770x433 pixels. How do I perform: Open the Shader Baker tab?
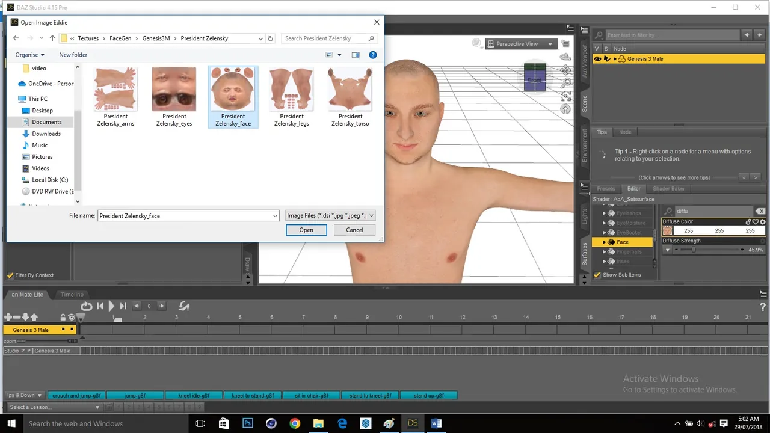(x=669, y=189)
